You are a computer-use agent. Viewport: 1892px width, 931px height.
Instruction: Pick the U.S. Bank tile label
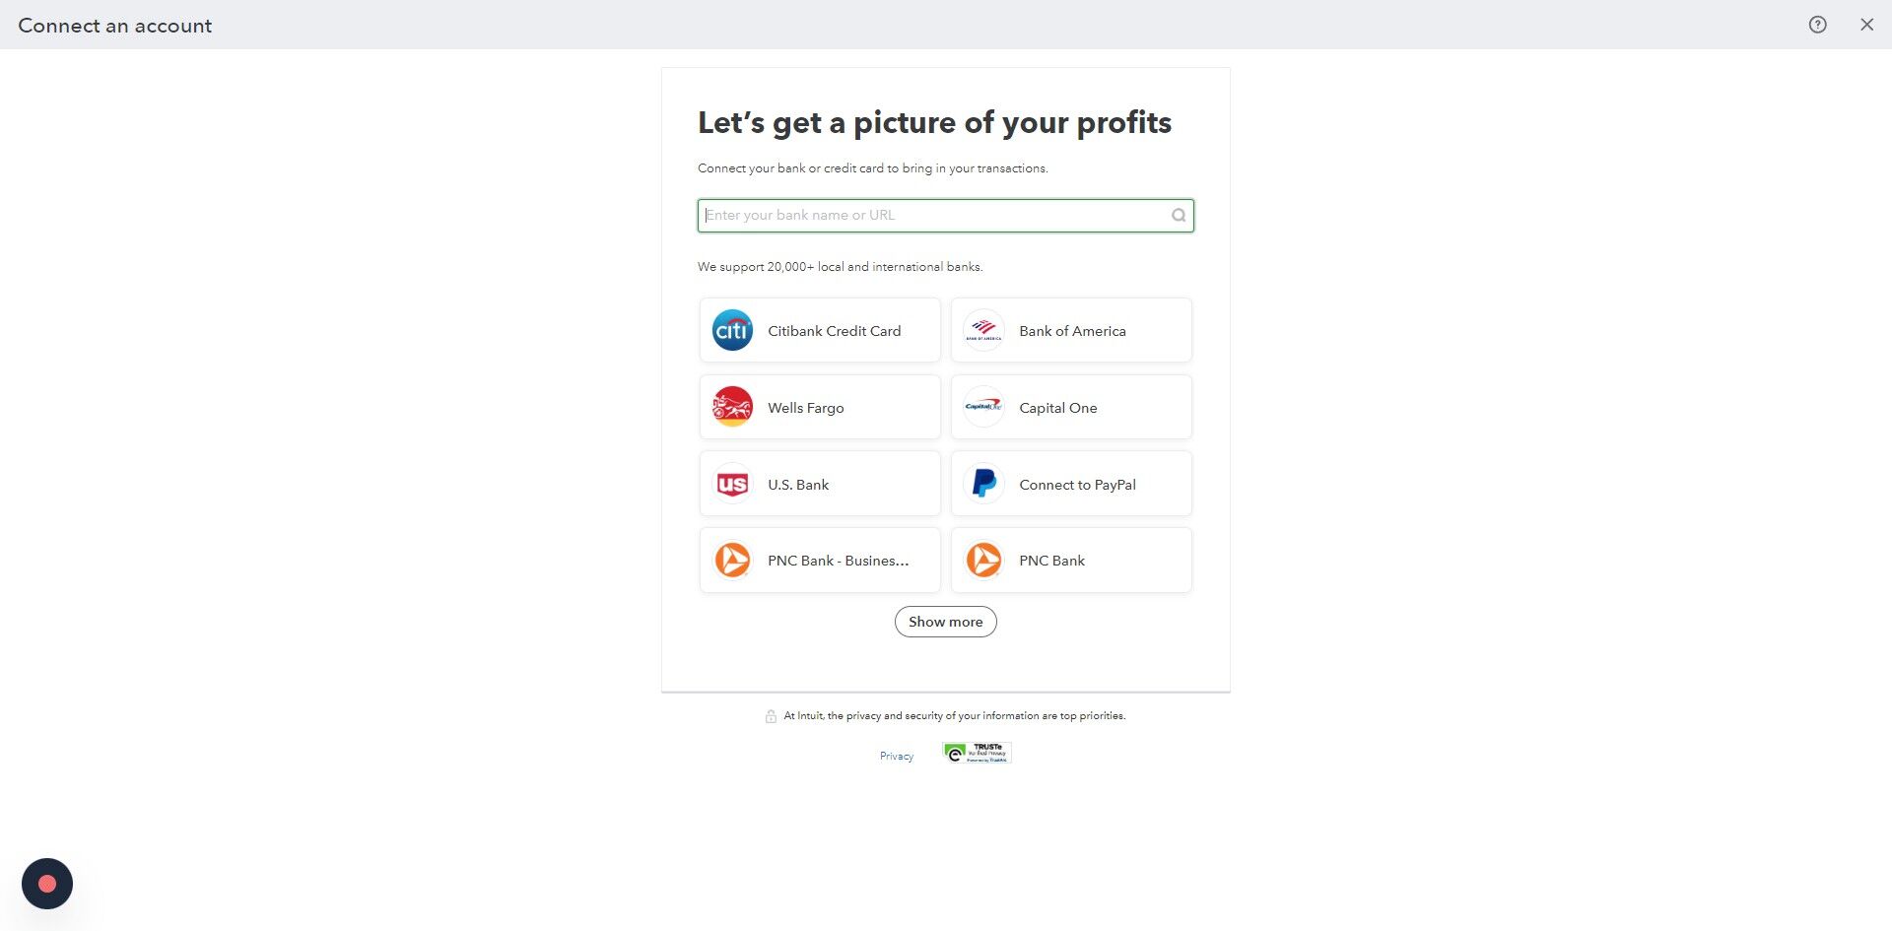coord(798,485)
